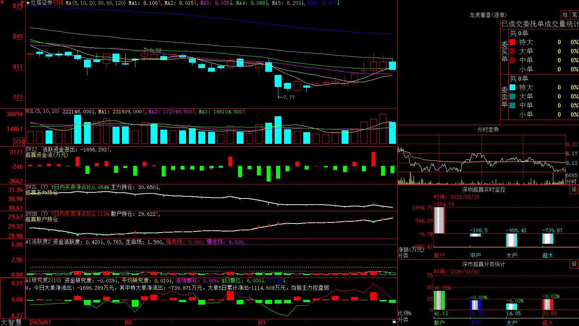This screenshot has width=579, height=326.
Task: Select the AI活跃度2 indicator label
Action: 38,242
